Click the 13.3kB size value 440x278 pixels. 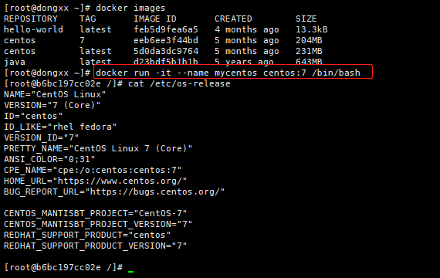pos(312,29)
